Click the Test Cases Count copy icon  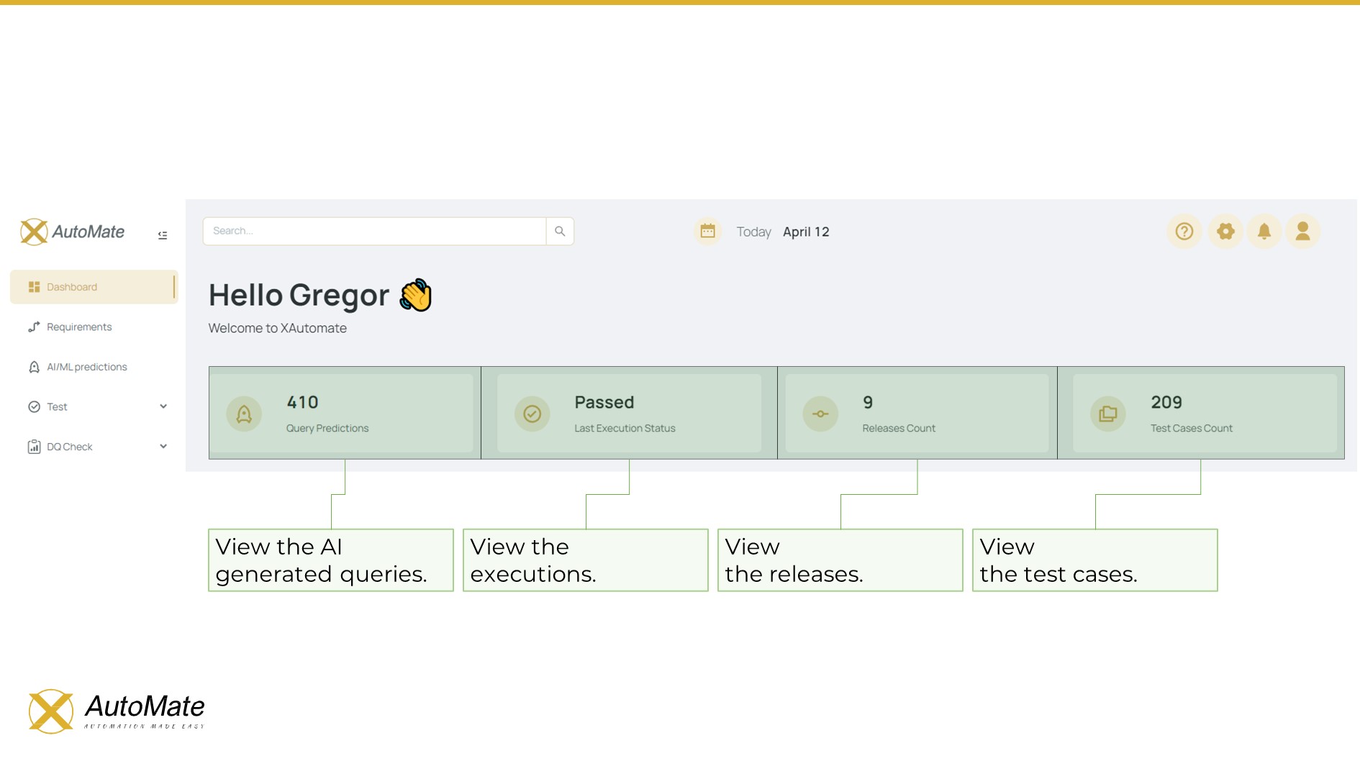pos(1108,414)
